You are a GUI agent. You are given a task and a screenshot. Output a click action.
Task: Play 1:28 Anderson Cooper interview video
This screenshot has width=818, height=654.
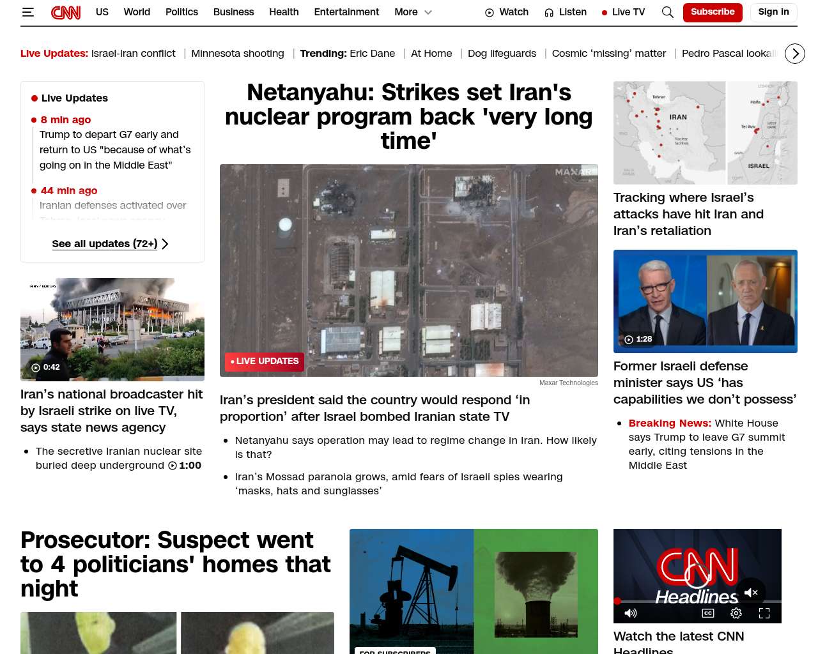pyautogui.click(x=706, y=301)
